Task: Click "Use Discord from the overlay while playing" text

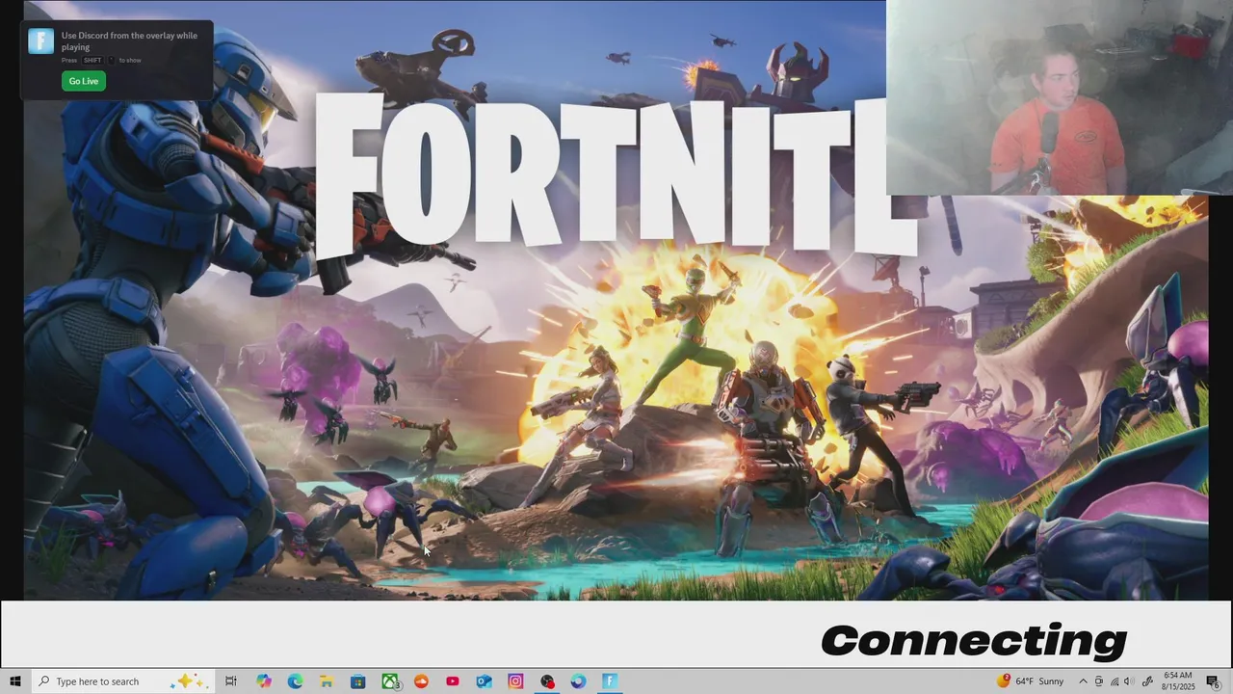Action: [129, 40]
